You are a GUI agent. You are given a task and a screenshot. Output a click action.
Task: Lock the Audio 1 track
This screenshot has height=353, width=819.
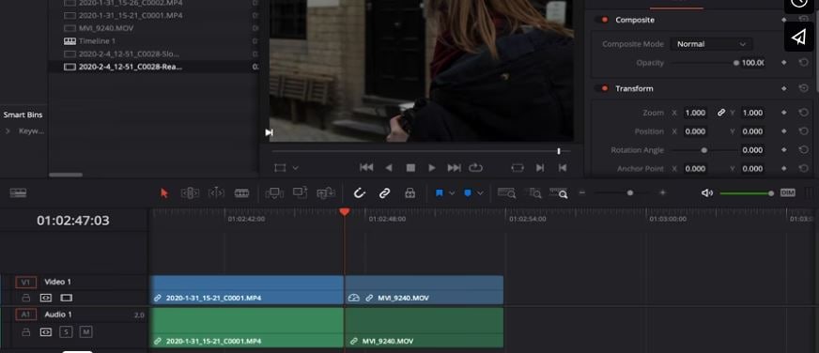[x=25, y=331]
